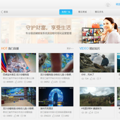Open the glowing ring hotel night thumbnail
The height and width of the screenshot is (120, 120).
(x=56, y=97)
